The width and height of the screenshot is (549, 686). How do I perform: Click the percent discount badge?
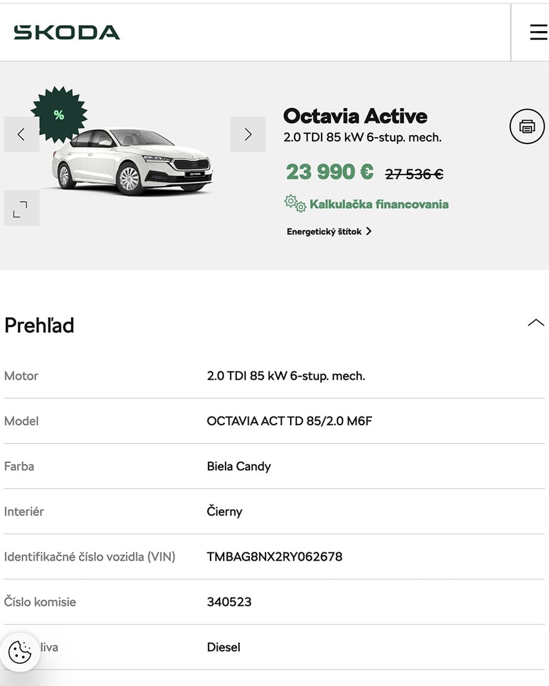59,114
